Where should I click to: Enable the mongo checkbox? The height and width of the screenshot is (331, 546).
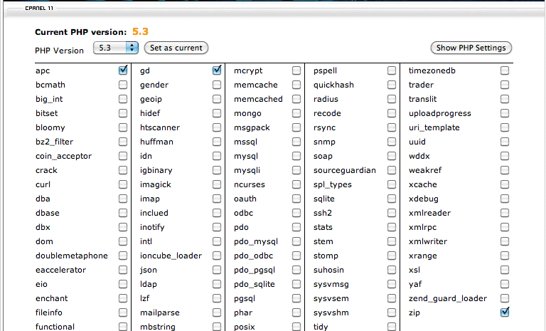click(296, 113)
